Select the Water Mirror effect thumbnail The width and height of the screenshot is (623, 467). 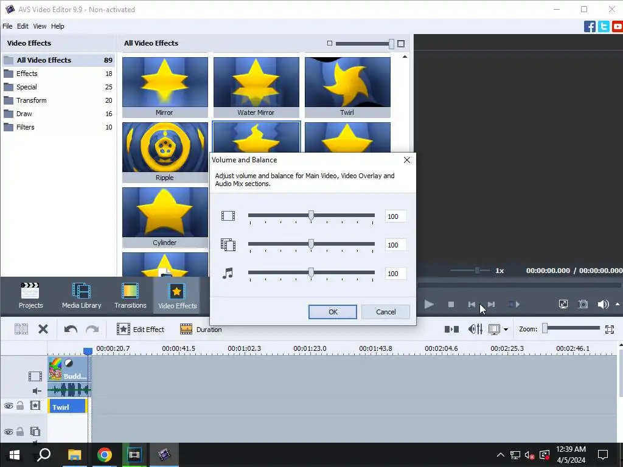256,87
